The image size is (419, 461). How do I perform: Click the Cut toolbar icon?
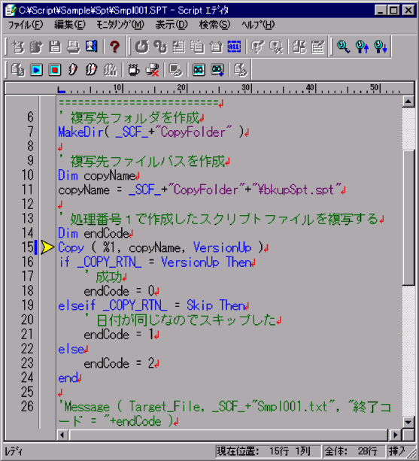pos(179,47)
